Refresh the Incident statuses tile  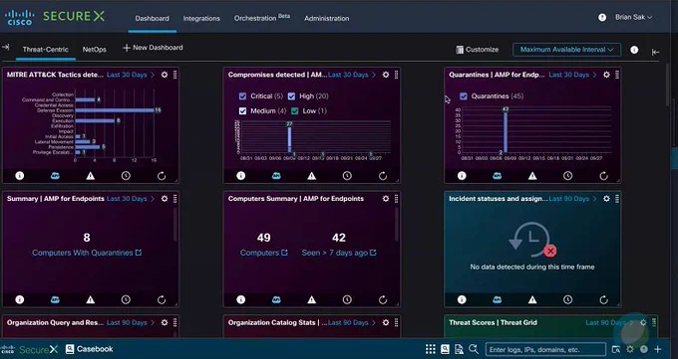(x=604, y=299)
